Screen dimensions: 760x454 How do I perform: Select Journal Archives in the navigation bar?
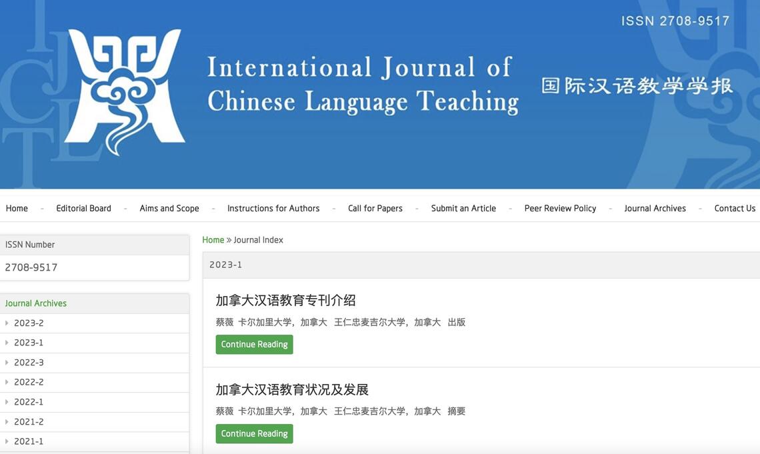pyautogui.click(x=655, y=209)
